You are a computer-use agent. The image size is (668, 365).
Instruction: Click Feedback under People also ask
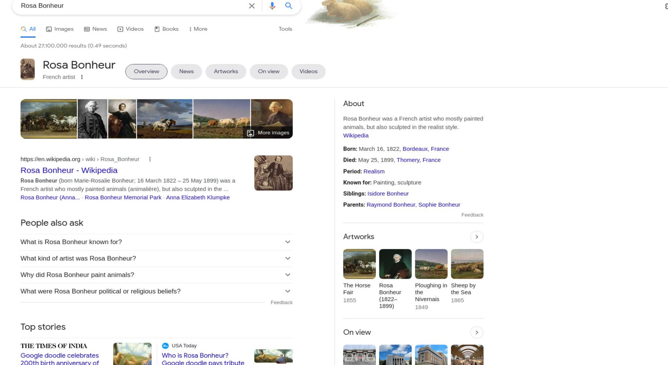[281, 303]
